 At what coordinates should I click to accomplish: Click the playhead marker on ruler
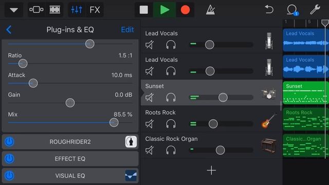[325, 23]
